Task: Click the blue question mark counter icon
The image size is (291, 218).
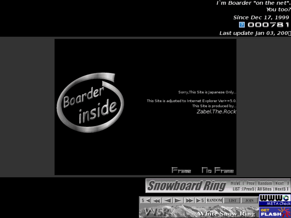Action: (242, 25)
